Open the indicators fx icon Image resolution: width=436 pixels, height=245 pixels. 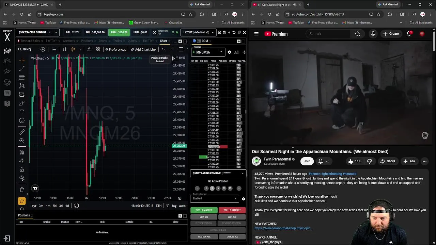tap(89, 49)
